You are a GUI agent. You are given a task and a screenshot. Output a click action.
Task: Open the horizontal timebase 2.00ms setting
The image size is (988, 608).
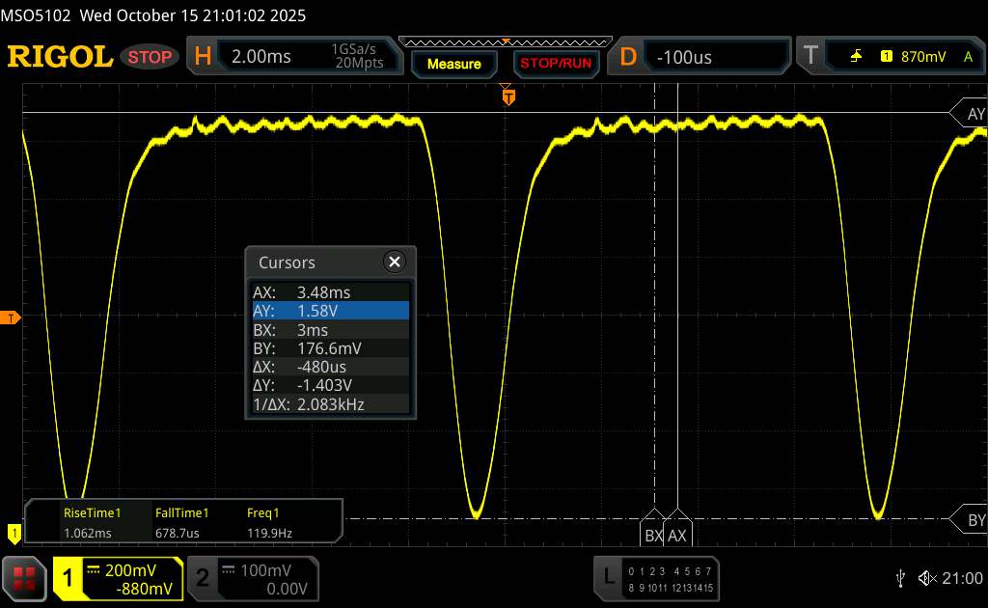[x=289, y=57]
